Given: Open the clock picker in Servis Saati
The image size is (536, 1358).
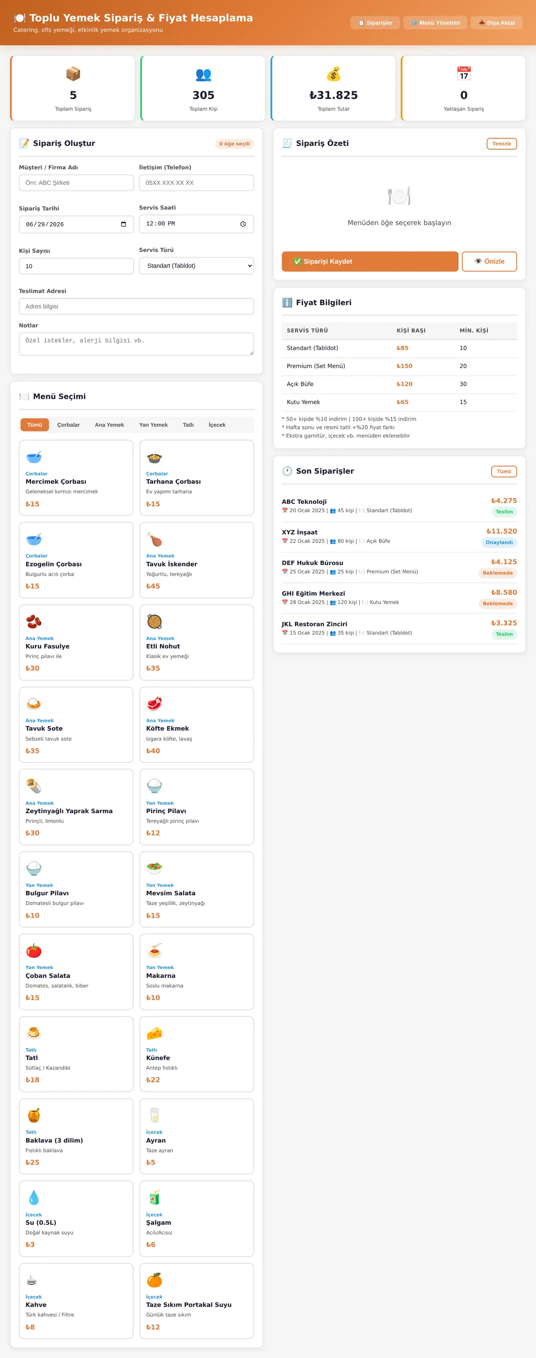Looking at the screenshot, I should point(243,224).
